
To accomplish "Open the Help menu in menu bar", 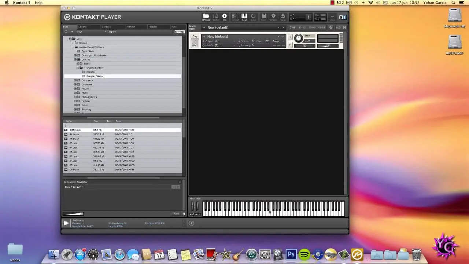I will [x=38, y=3].
